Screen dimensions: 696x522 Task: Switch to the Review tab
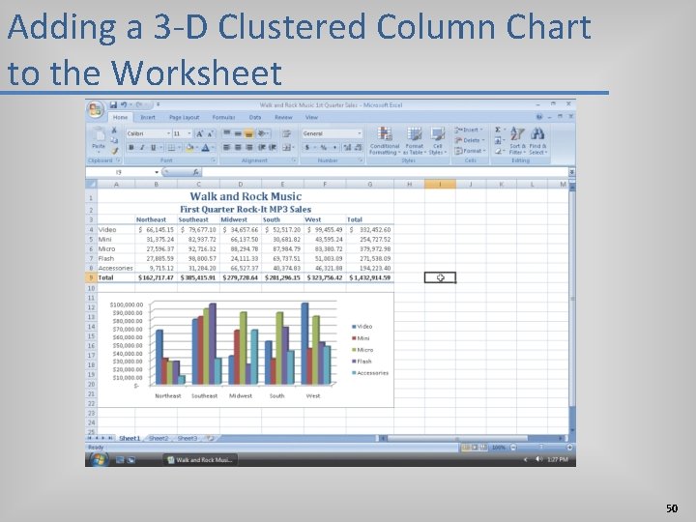coord(283,118)
